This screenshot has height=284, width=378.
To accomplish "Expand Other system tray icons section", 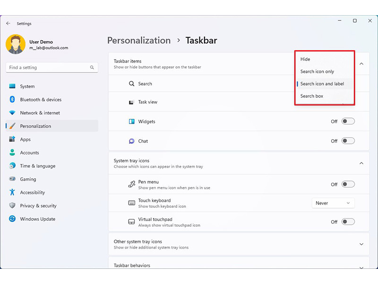I will coord(361,244).
